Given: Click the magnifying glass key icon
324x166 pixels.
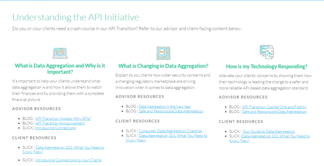Looking at the screenshot, I should 163,53.
